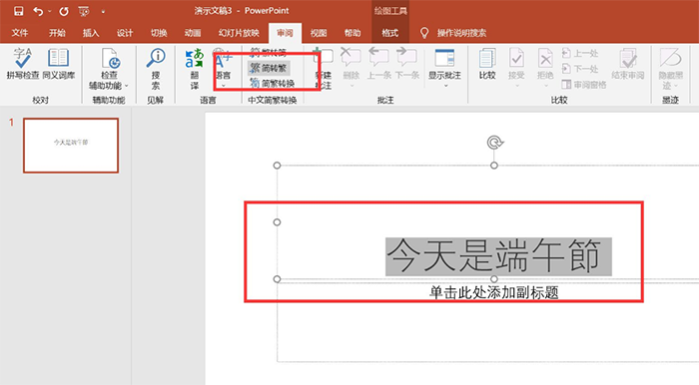Save the presentation from the quick access toolbar
The height and width of the screenshot is (385, 699).
click(x=18, y=11)
